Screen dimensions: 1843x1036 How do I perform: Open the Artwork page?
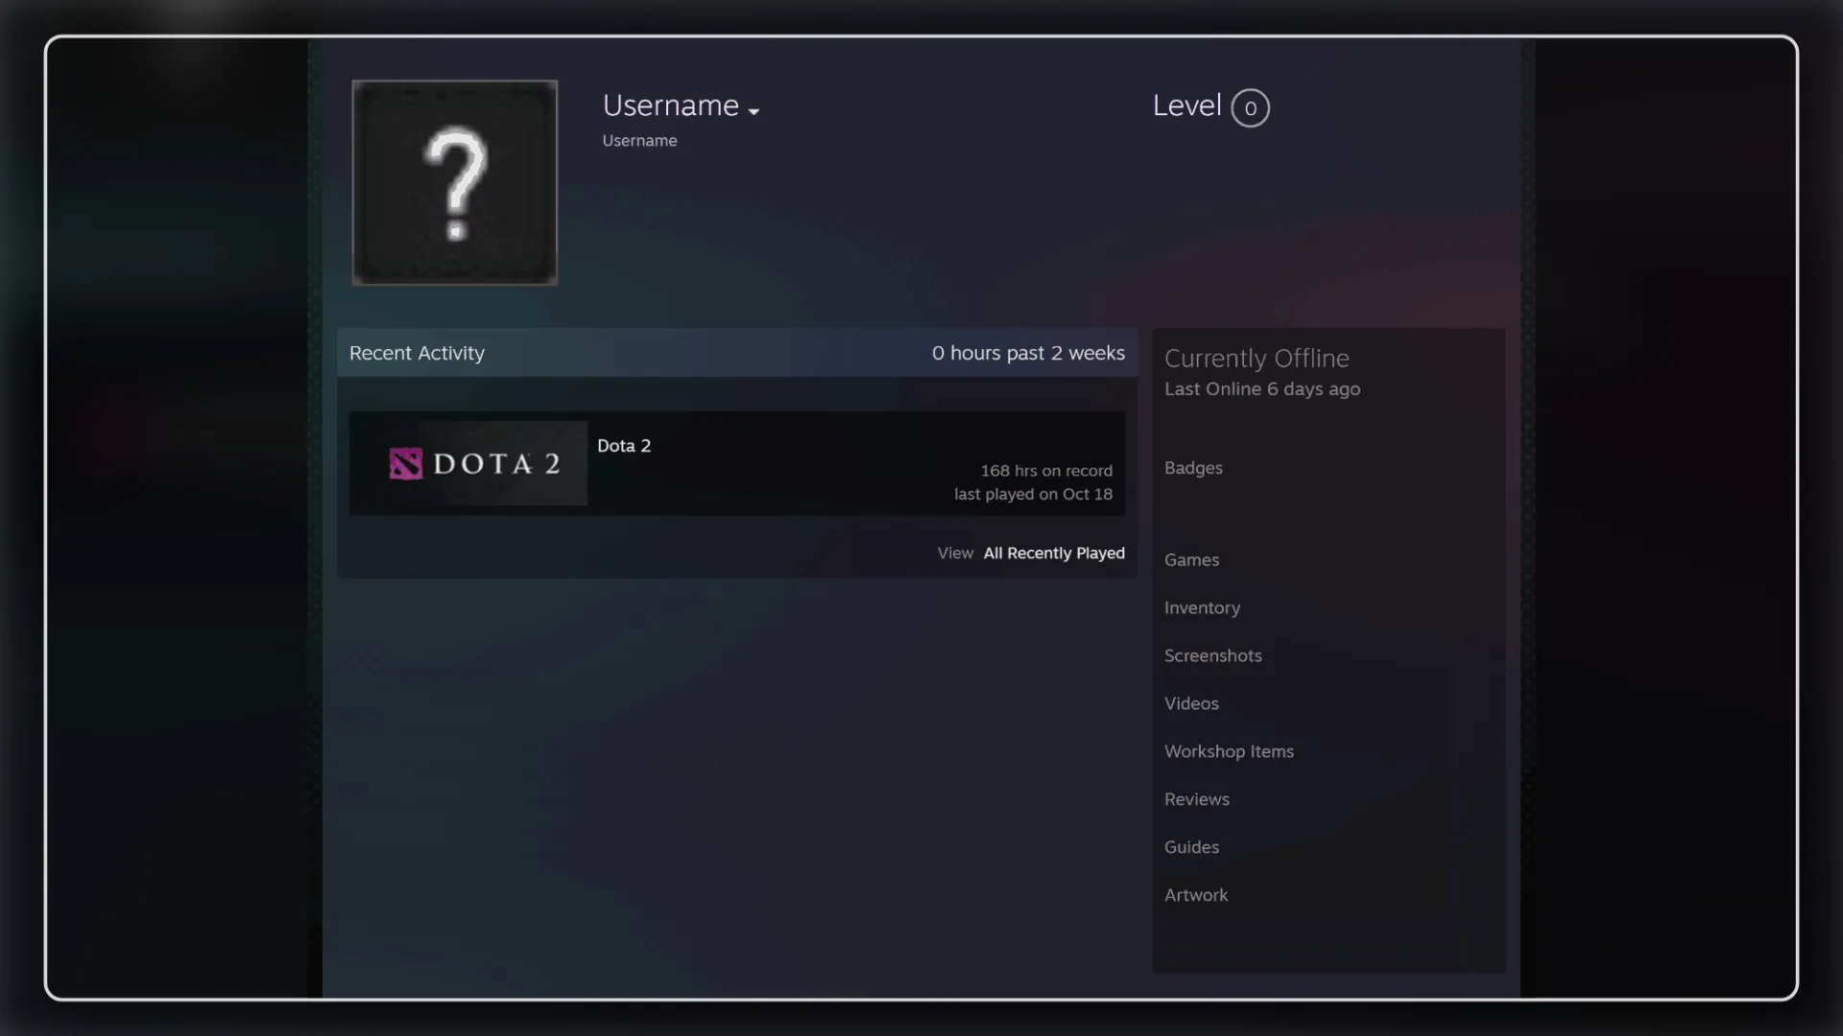[x=1195, y=895]
